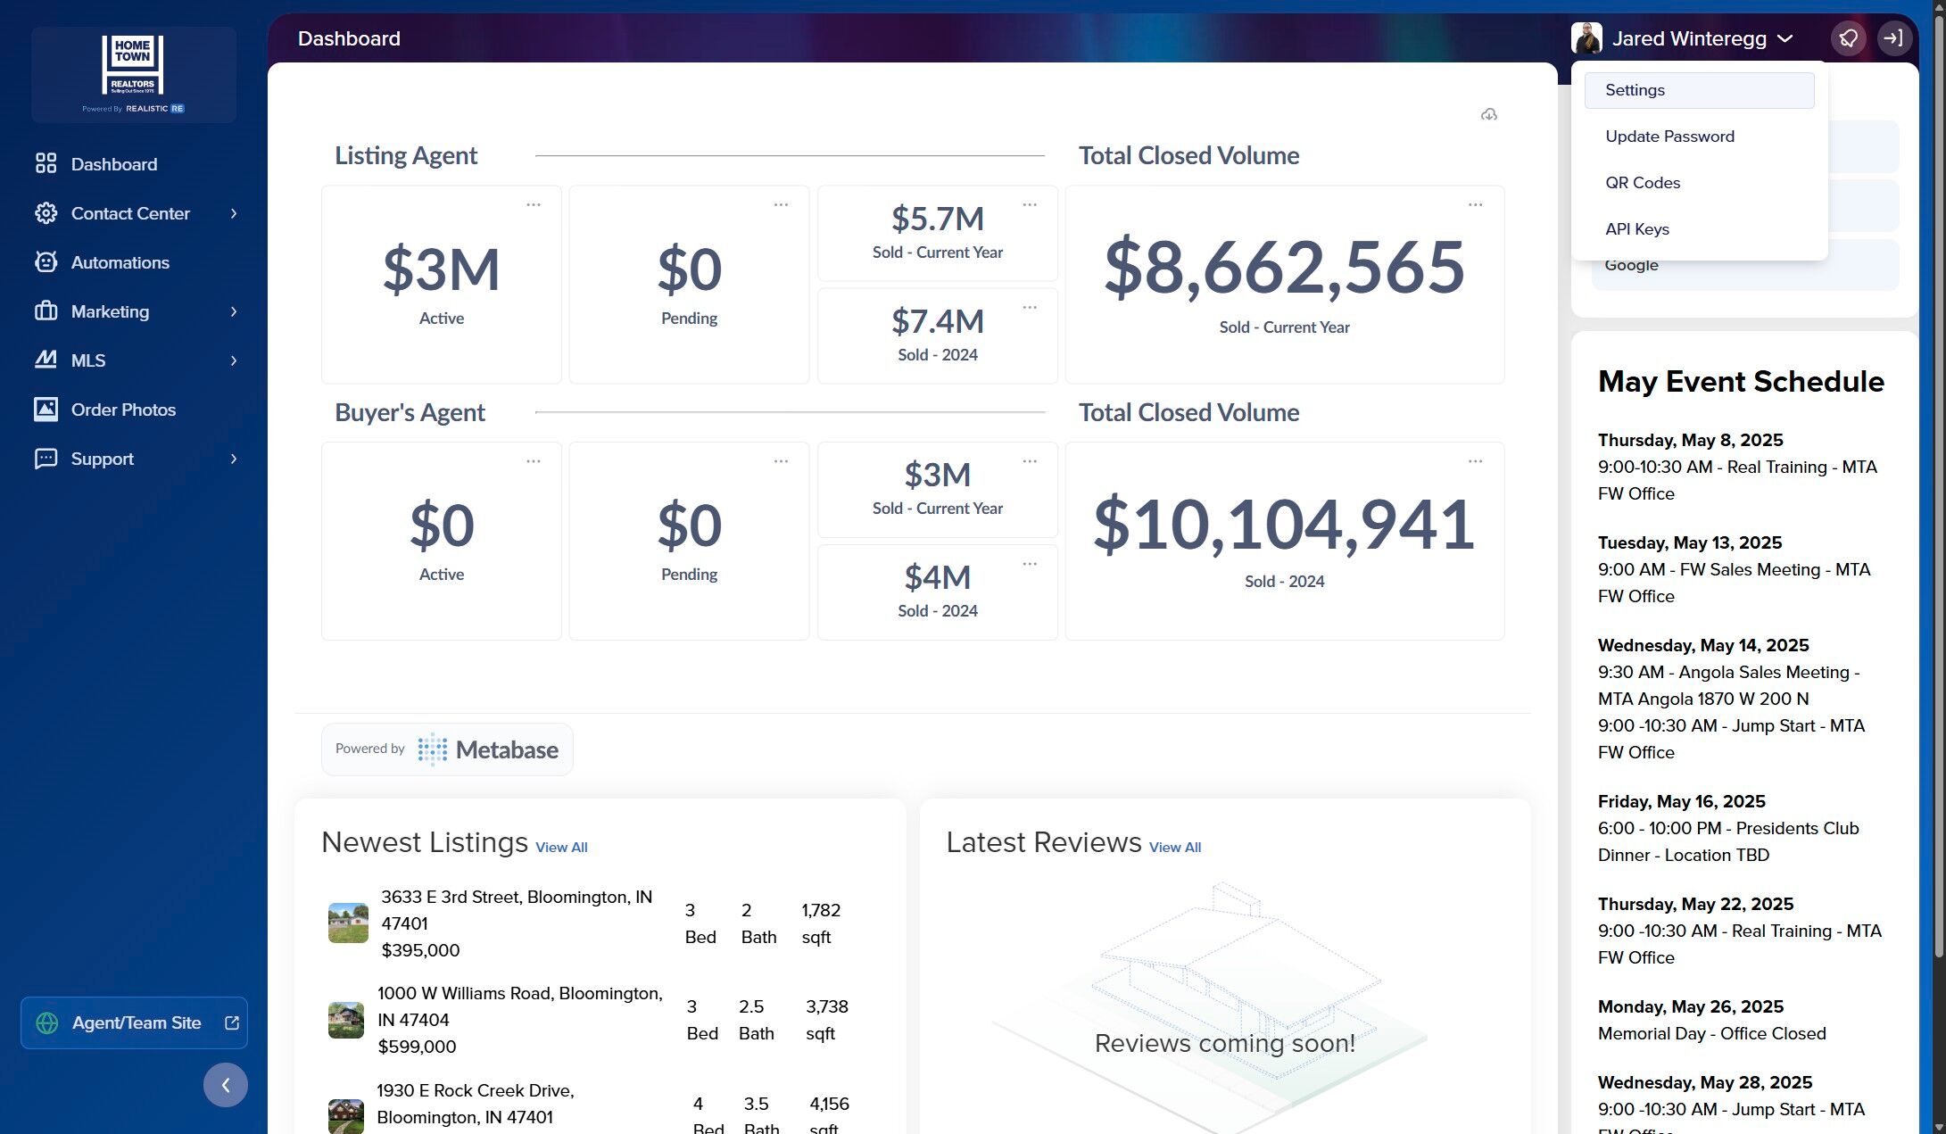Open the 3633 E 3rd Street listing thumbnail
Viewport: 1946px width, 1134px height.
click(348, 923)
